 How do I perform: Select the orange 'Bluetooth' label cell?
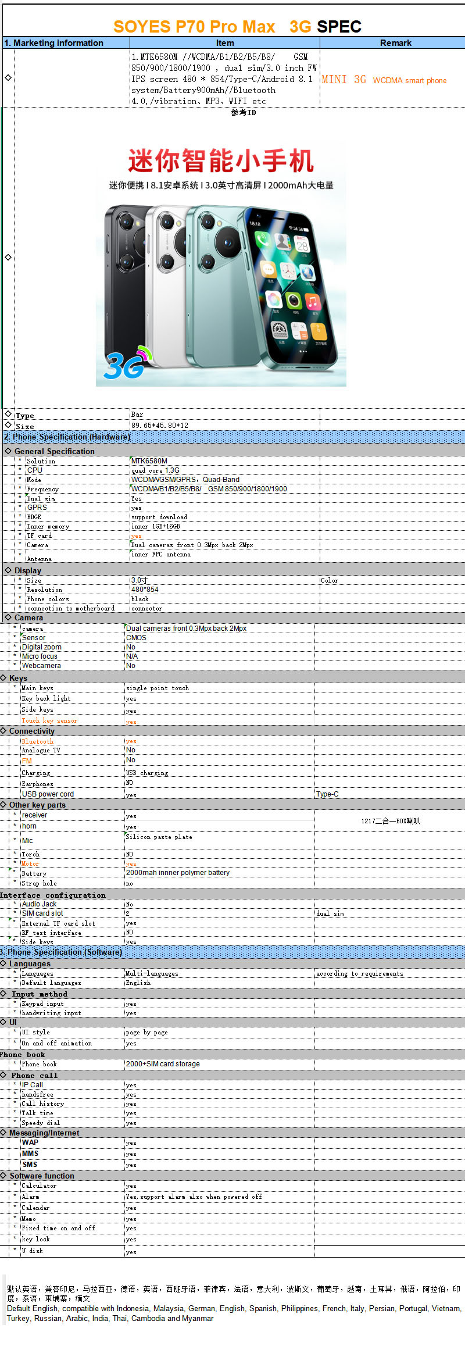click(73, 741)
